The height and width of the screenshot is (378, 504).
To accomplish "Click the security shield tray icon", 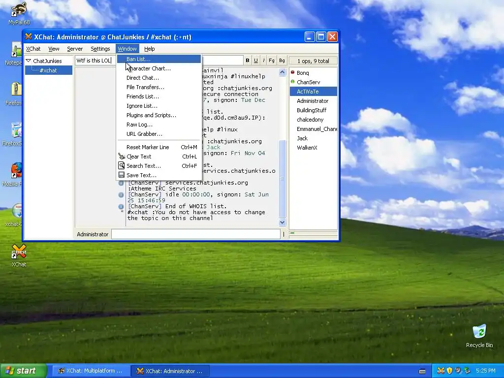I will [x=450, y=371].
